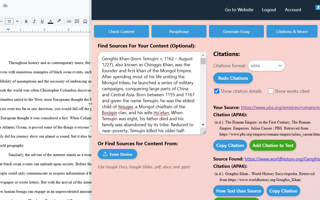Toggle underline formatting

42,21
